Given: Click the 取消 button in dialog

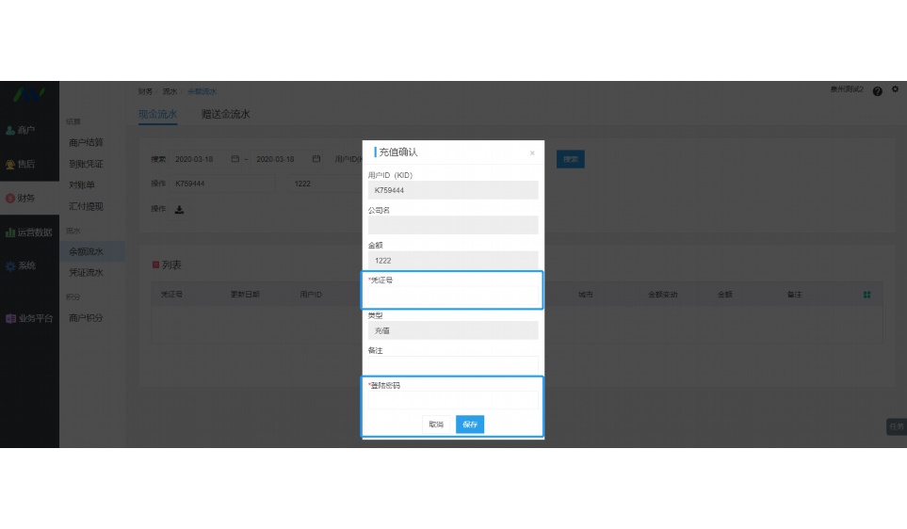Looking at the screenshot, I should pyautogui.click(x=436, y=425).
